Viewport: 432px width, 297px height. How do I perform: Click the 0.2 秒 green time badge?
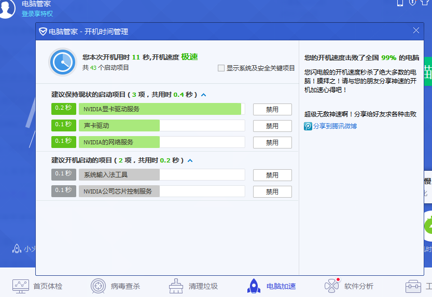64,109
